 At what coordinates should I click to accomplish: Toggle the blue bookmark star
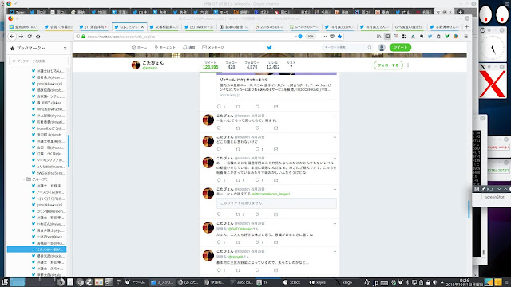coord(339,37)
